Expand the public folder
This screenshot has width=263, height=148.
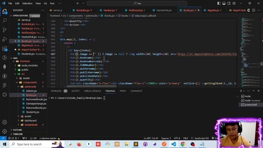click(x=25, y=69)
